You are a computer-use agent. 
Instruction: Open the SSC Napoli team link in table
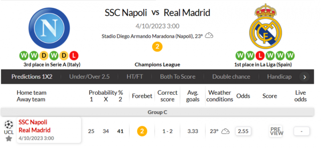click(x=33, y=122)
